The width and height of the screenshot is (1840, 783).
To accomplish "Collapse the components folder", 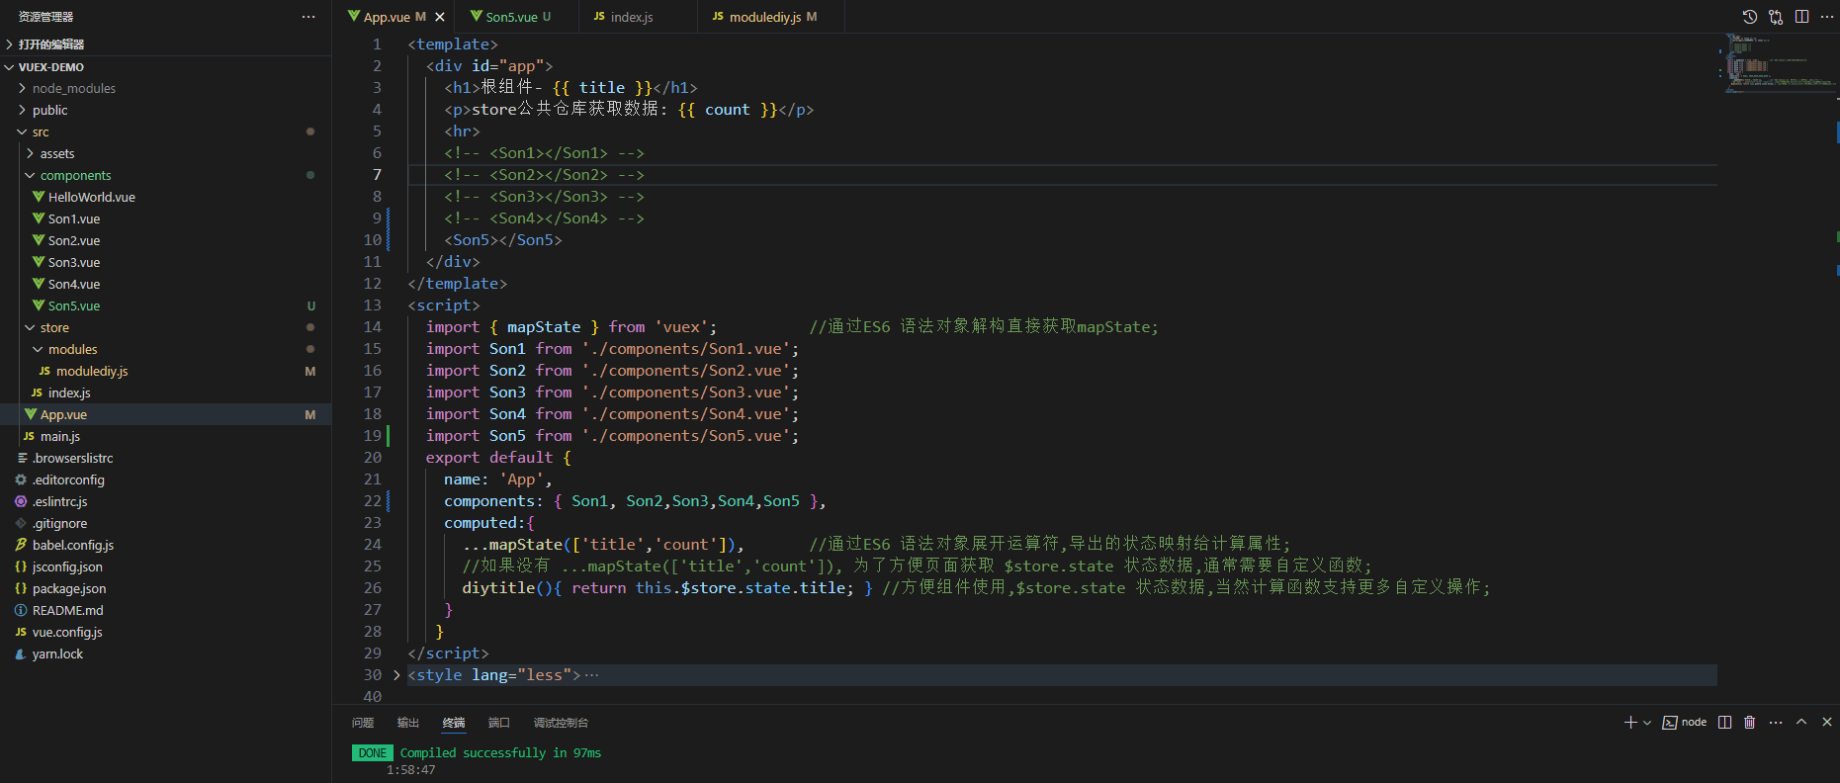I will [x=165, y=175].
